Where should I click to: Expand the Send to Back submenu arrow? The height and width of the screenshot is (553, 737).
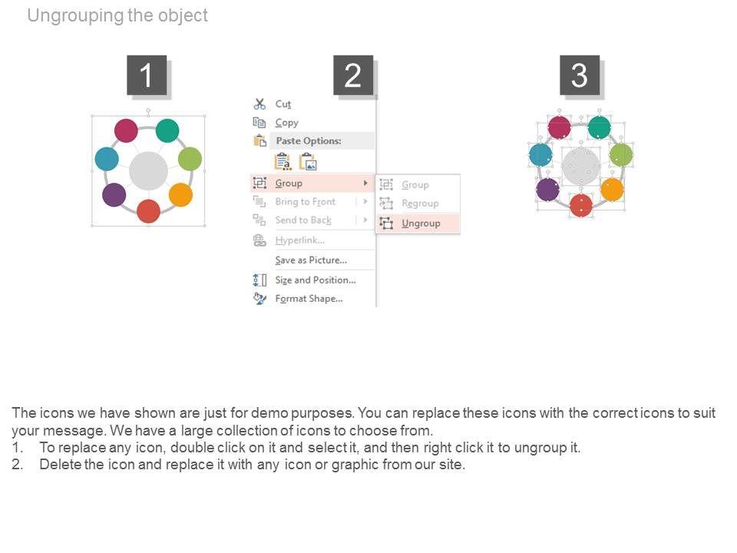pos(365,220)
